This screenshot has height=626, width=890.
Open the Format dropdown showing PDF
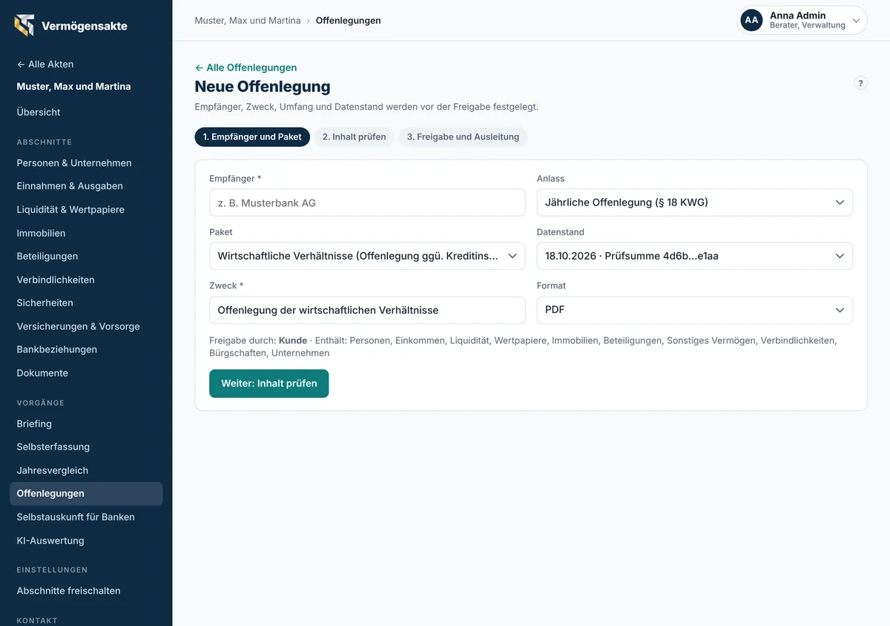(694, 310)
